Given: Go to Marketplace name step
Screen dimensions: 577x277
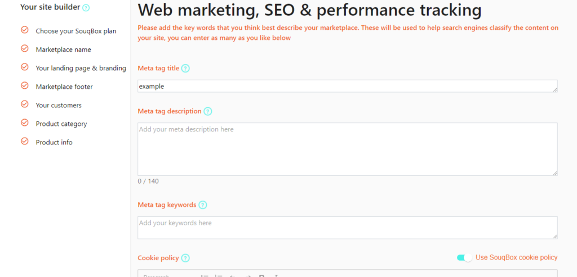Looking at the screenshot, I should click(63, 49).
